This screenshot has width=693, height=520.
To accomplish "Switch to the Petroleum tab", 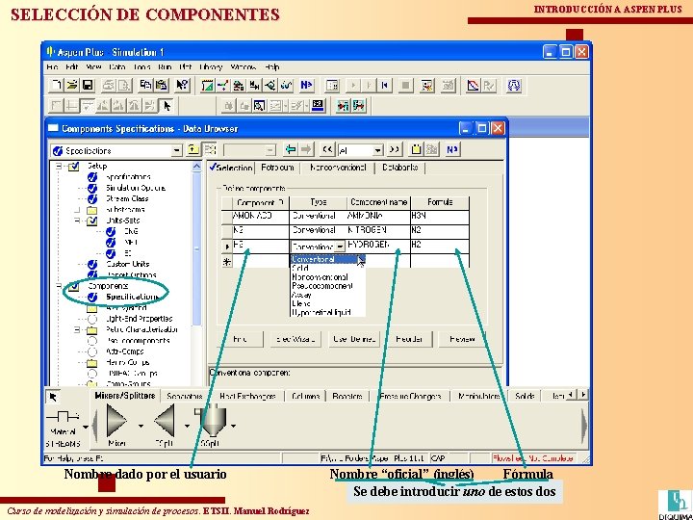I will [x=277, y=168].
